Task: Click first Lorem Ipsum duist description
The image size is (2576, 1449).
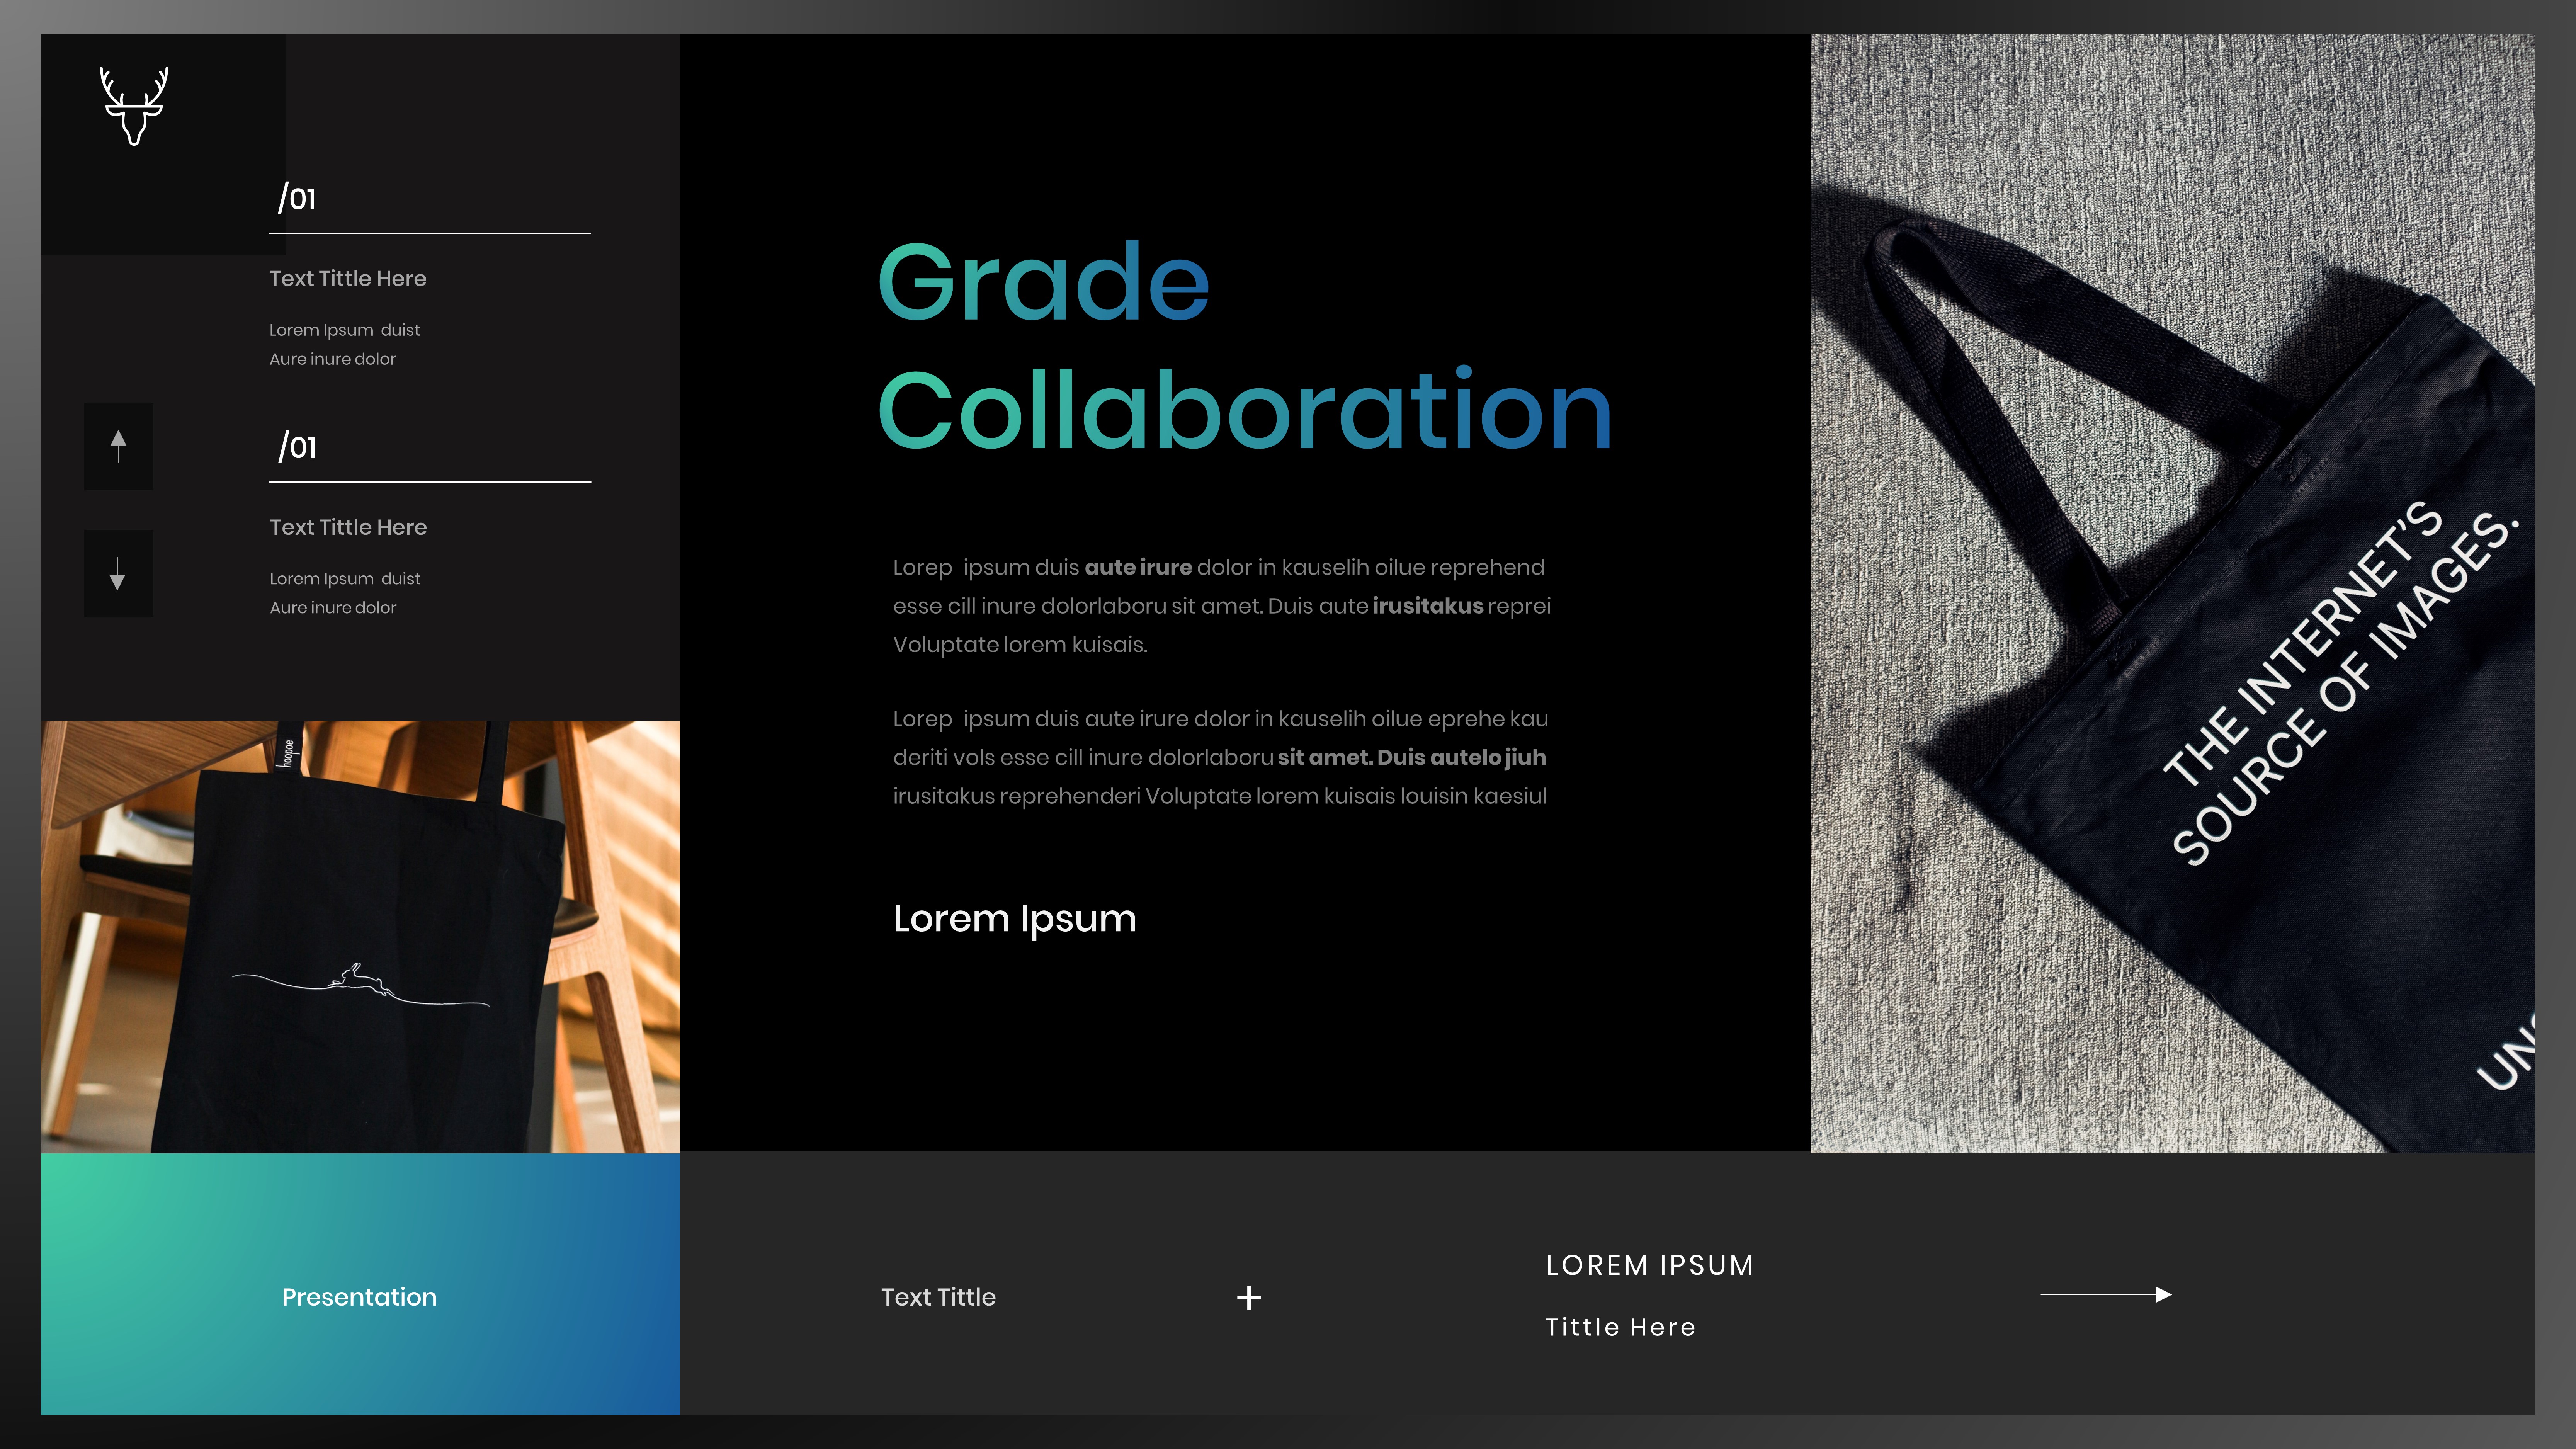Action: pos(344,330)
